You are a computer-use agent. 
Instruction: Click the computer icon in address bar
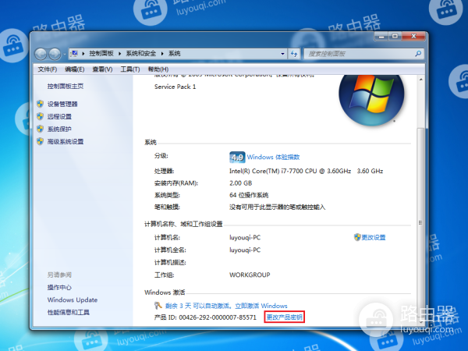[74, 53]
